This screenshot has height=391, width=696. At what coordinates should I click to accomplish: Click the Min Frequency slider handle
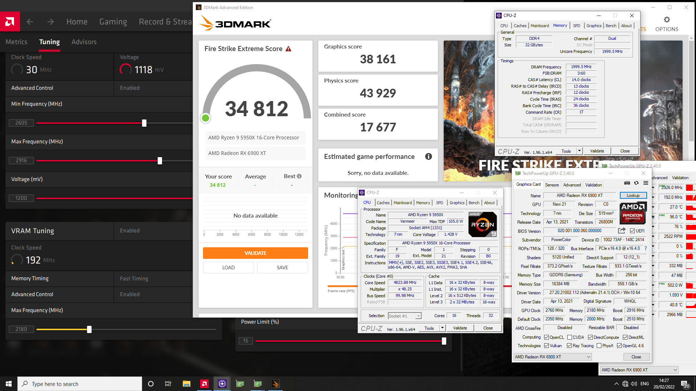[x=144, y=123]
